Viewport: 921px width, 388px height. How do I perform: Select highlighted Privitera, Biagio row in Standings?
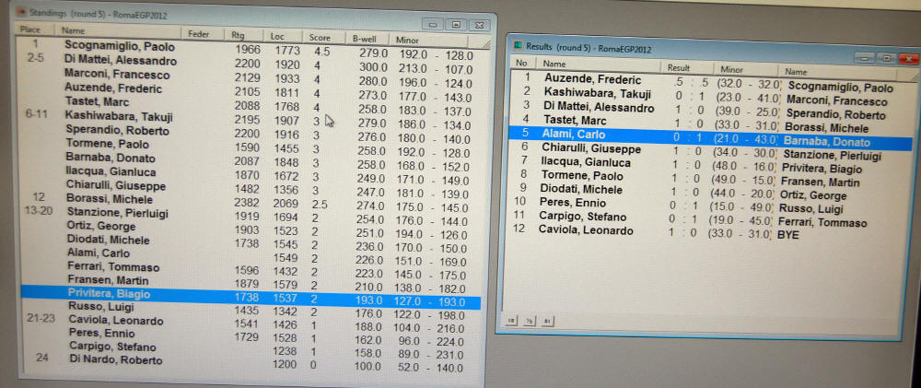[251, 297]
